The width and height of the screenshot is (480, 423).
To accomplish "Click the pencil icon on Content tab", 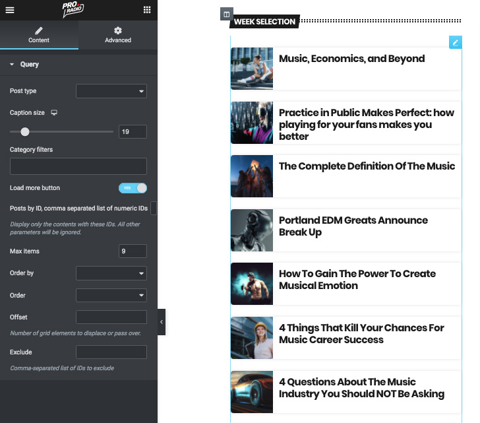I will tap(39, 30).
